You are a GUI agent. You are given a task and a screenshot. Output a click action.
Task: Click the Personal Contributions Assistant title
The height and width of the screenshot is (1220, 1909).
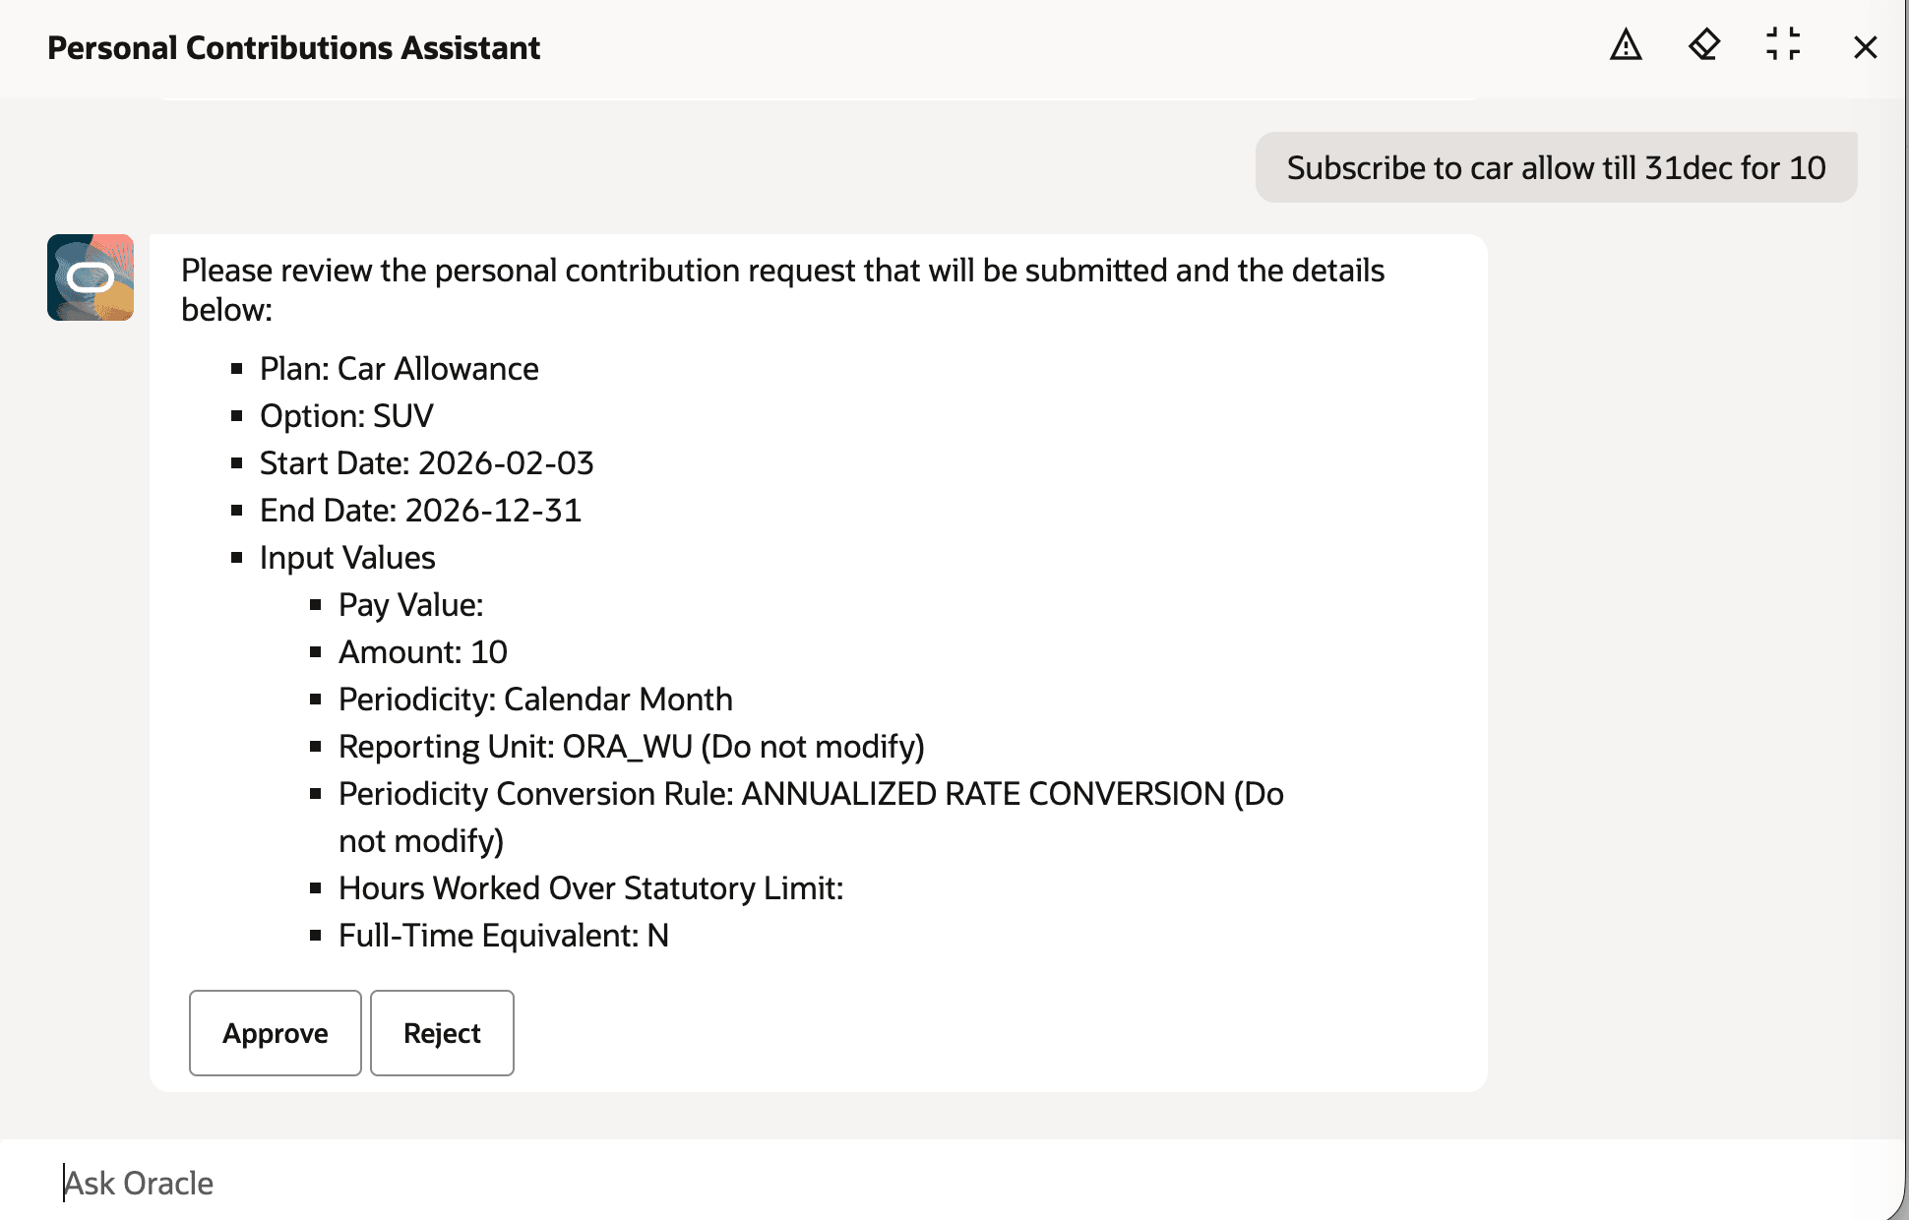[x=293, y=47]
